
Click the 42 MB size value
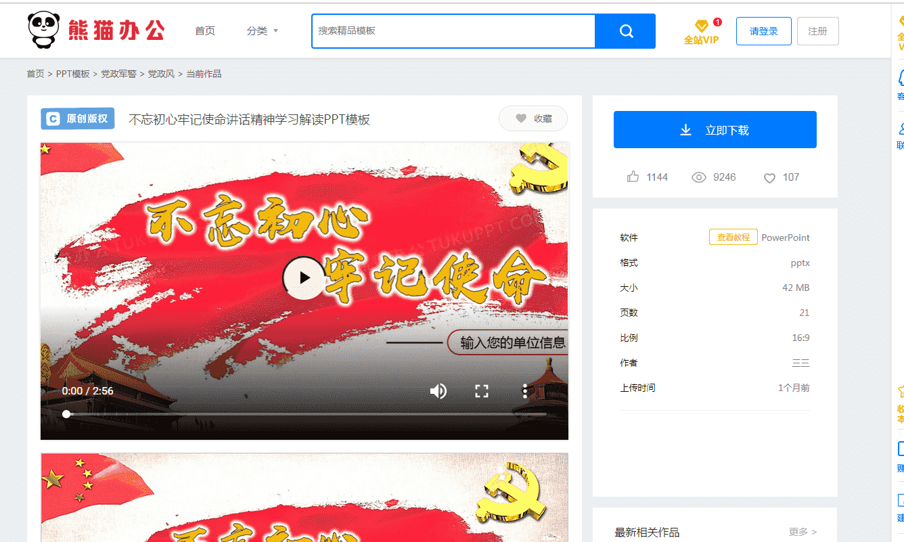(796, 288)
